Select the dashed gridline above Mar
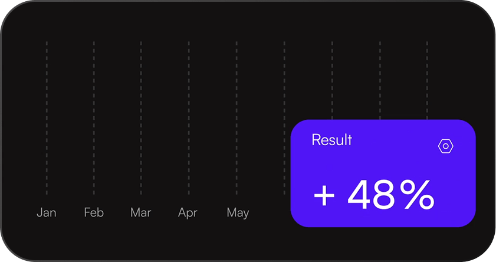This screenshot has height=262, width=496. [141, 118]
